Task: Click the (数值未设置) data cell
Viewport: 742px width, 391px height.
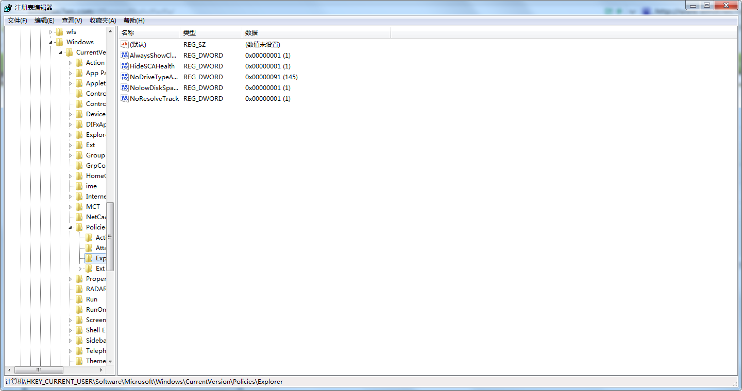Action: tap(263, 44)
